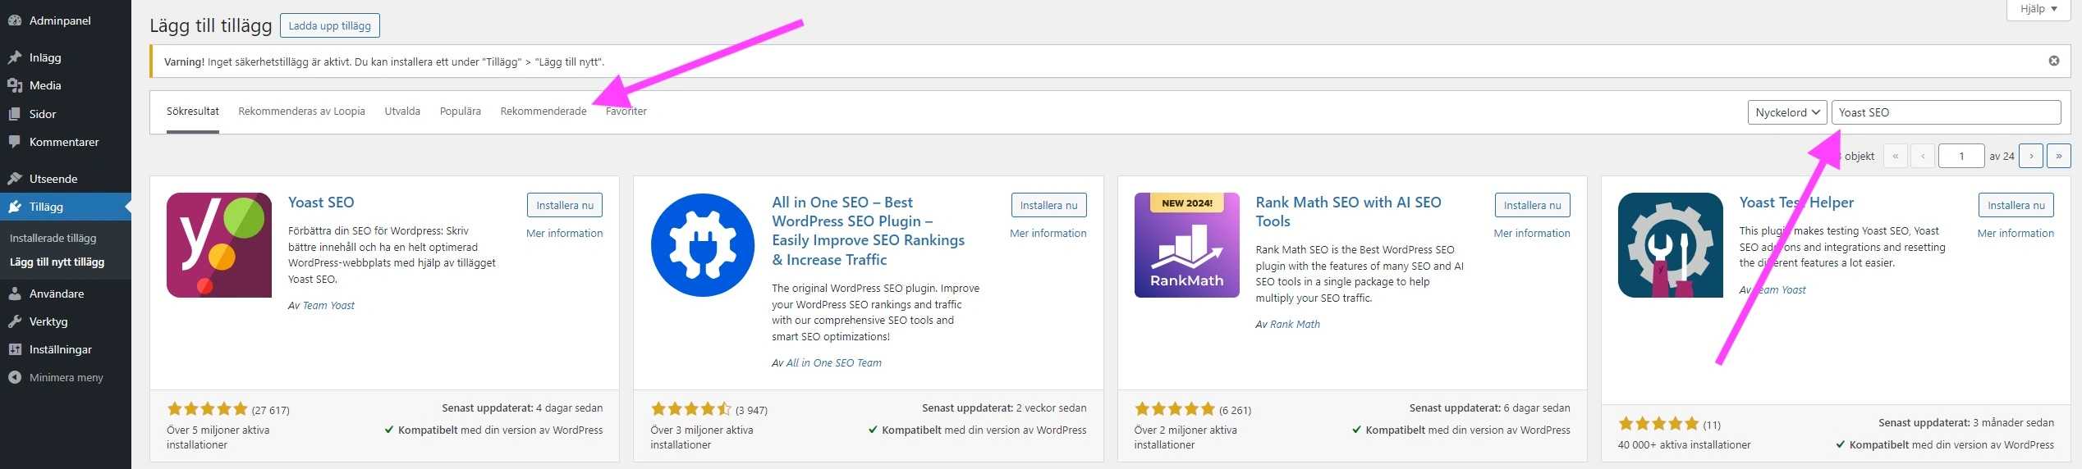
Task: Click 'Över 5 miljoner aktiva installationer' text
Action: [218, 438]
